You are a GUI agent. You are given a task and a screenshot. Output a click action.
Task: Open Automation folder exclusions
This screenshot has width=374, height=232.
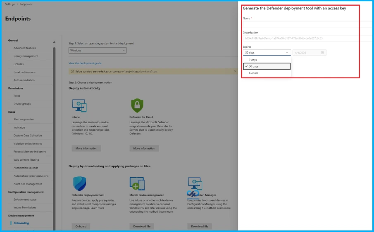[31, 176]
